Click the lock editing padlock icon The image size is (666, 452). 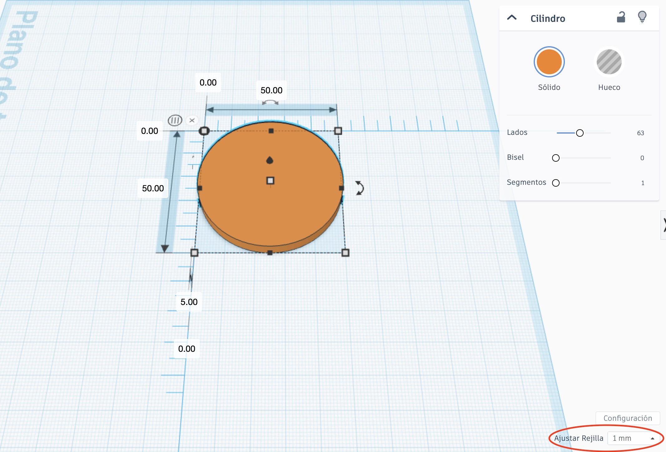click(x=621, y=17)
